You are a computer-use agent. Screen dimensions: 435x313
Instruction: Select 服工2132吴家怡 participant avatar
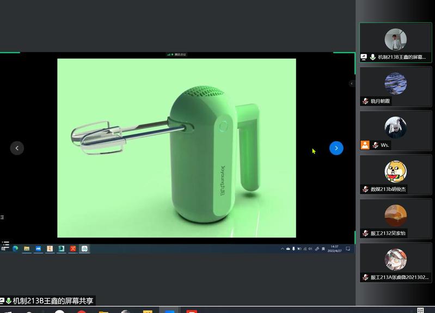(x=396, y=216)
